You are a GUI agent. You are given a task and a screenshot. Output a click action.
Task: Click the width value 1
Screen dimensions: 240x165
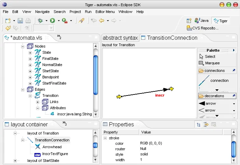[141, 160]
